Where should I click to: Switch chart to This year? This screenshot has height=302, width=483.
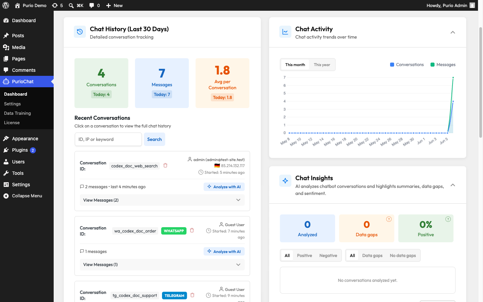click(322, 65)
